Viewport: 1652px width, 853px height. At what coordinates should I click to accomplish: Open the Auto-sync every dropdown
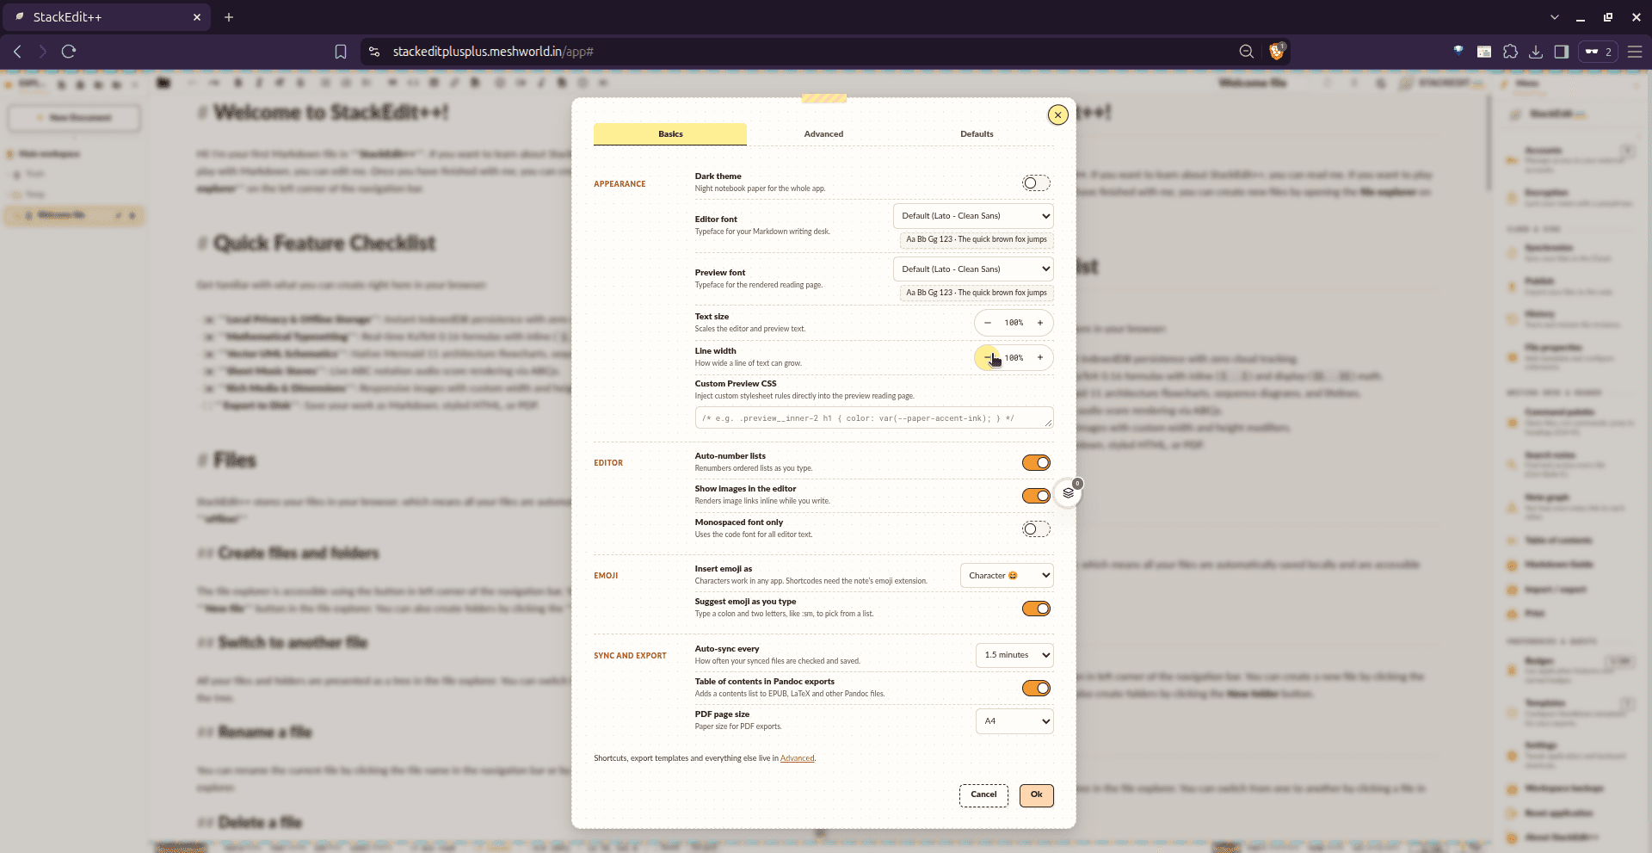1014,655
